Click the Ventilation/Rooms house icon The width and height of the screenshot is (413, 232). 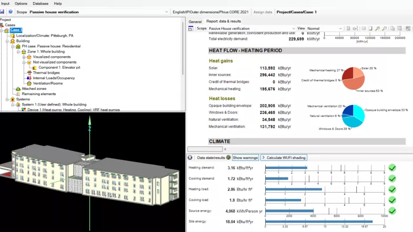click(28, 83)
